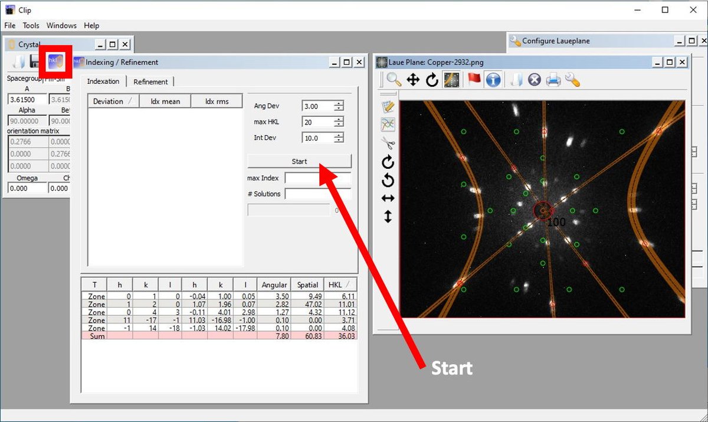This screenshot has width=708, height=422.
Task: Click the red flag marker tool
Action: click(474, 80)
